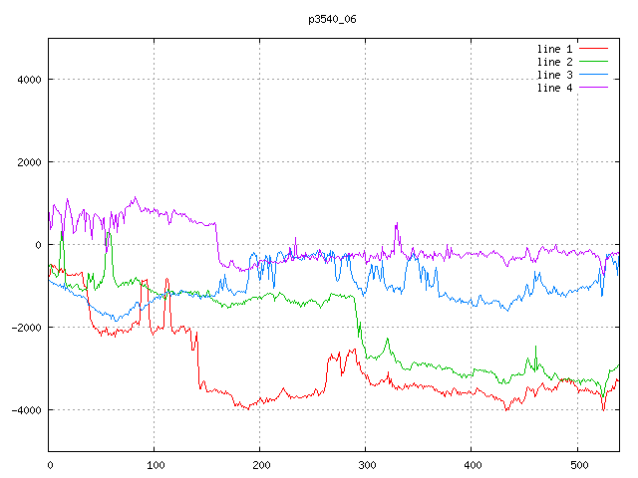This screenshot has height=478, width=638.
Task: Click the x-axis label 200
Action: pyautogui.click(x=261, y=465)
